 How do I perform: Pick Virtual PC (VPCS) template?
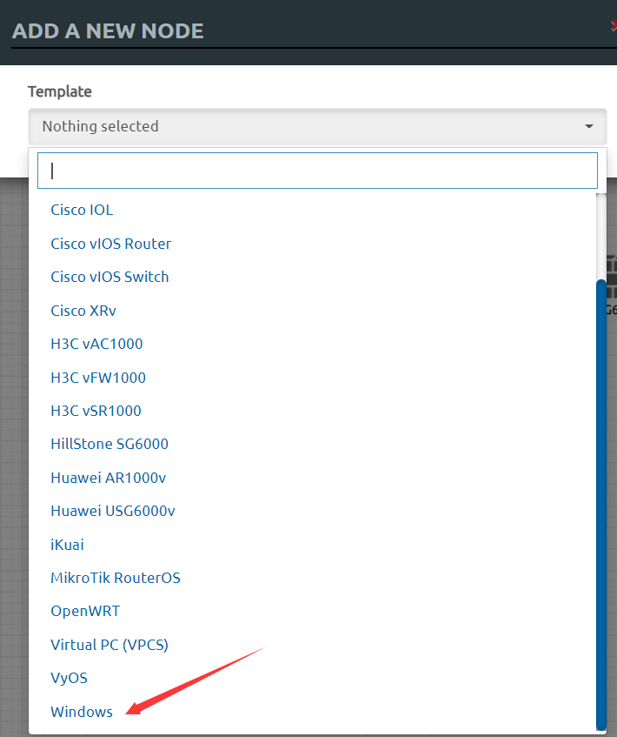[109, 645]
